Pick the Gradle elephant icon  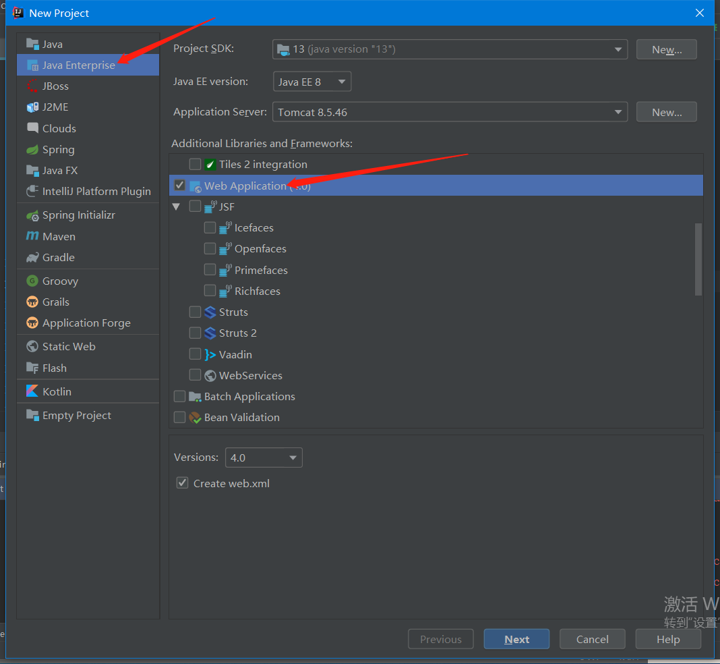pyautogui.click(x=32, y=257)
